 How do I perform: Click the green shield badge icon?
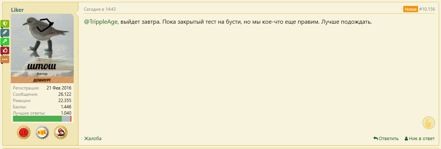coord(5,24)
